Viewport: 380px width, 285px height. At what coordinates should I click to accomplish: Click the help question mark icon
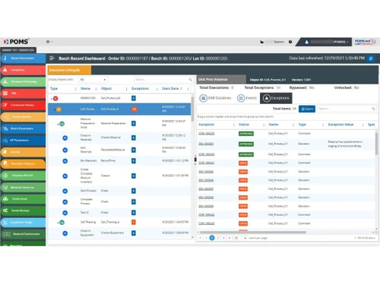point(290,42)
